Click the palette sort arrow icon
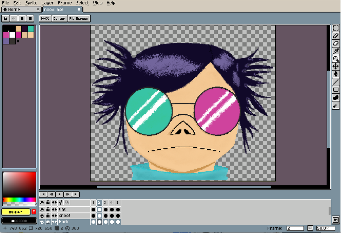Viewport: 341px width, 233px height. point(14,18)
